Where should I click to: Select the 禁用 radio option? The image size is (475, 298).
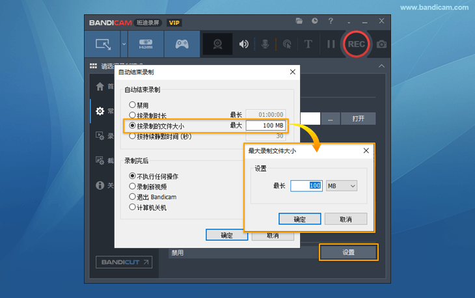(139, 105)
